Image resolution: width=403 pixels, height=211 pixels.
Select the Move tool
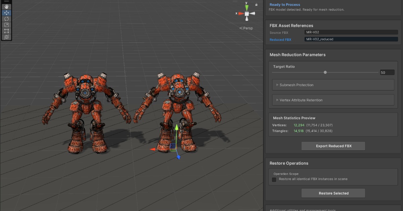(x=7, y=13)
